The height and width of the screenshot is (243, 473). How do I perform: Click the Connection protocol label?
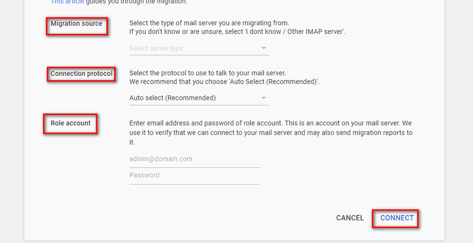[82, 74]
